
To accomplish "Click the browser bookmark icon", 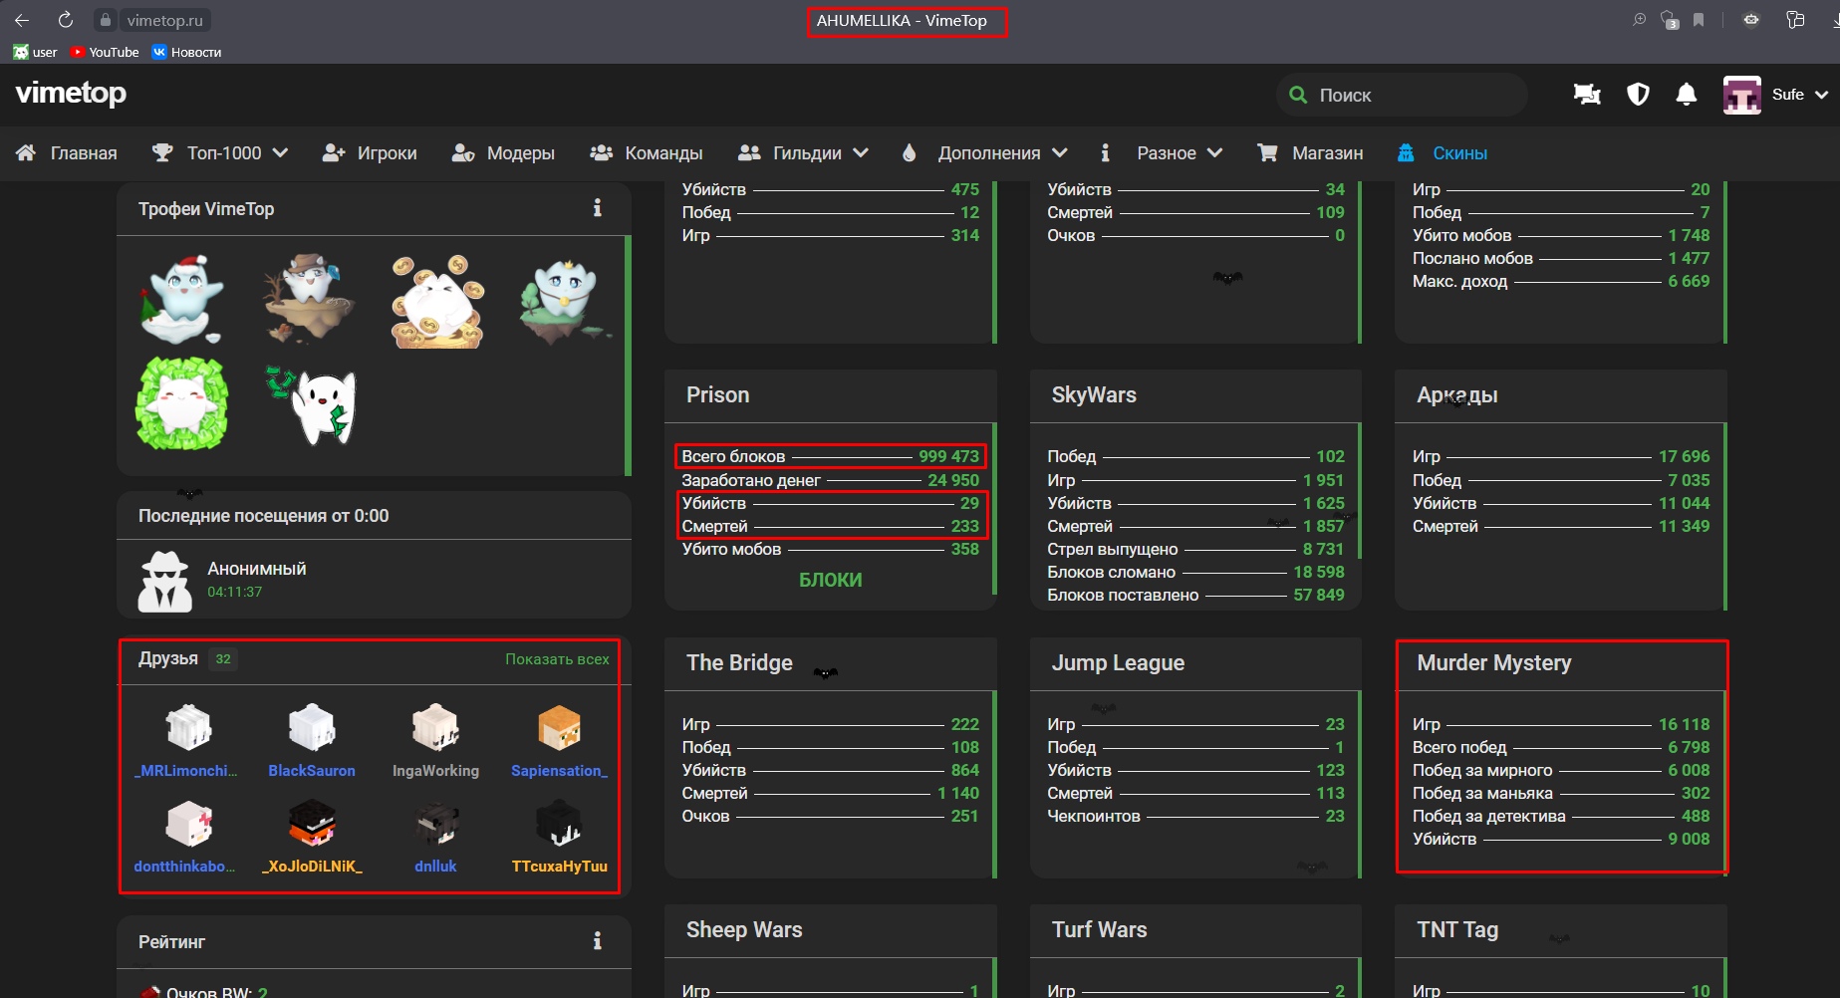I will [x=1699, y=20].
